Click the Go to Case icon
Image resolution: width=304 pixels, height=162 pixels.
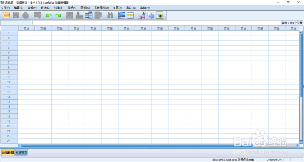click(x=70, y=15)
